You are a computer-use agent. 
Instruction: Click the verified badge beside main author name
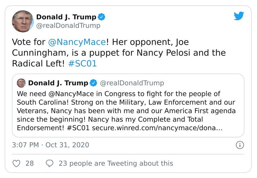click(x=102, y=17)
